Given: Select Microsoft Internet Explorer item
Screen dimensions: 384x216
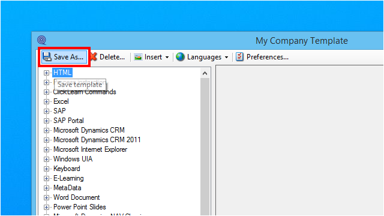Looking at the screenshot, I should pos(90,149).
